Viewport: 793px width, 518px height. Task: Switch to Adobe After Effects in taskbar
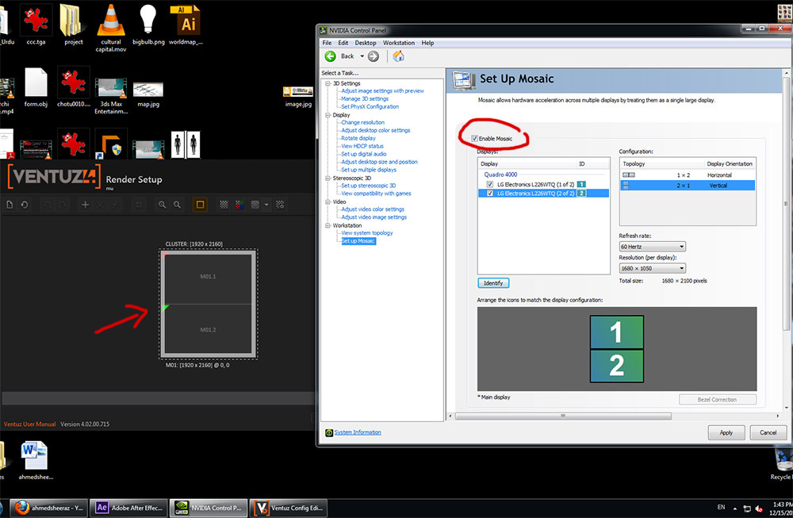[x=127, y=507]
